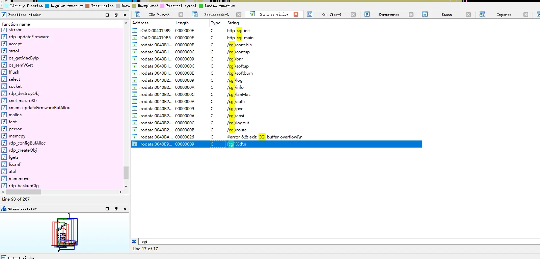Screen dimensions: 540x259
Task: Click the Imports tab icon
Action: tap(482, 14)
